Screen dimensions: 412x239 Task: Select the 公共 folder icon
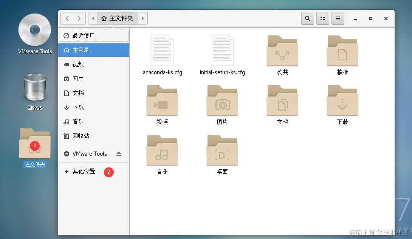point(282,51)
